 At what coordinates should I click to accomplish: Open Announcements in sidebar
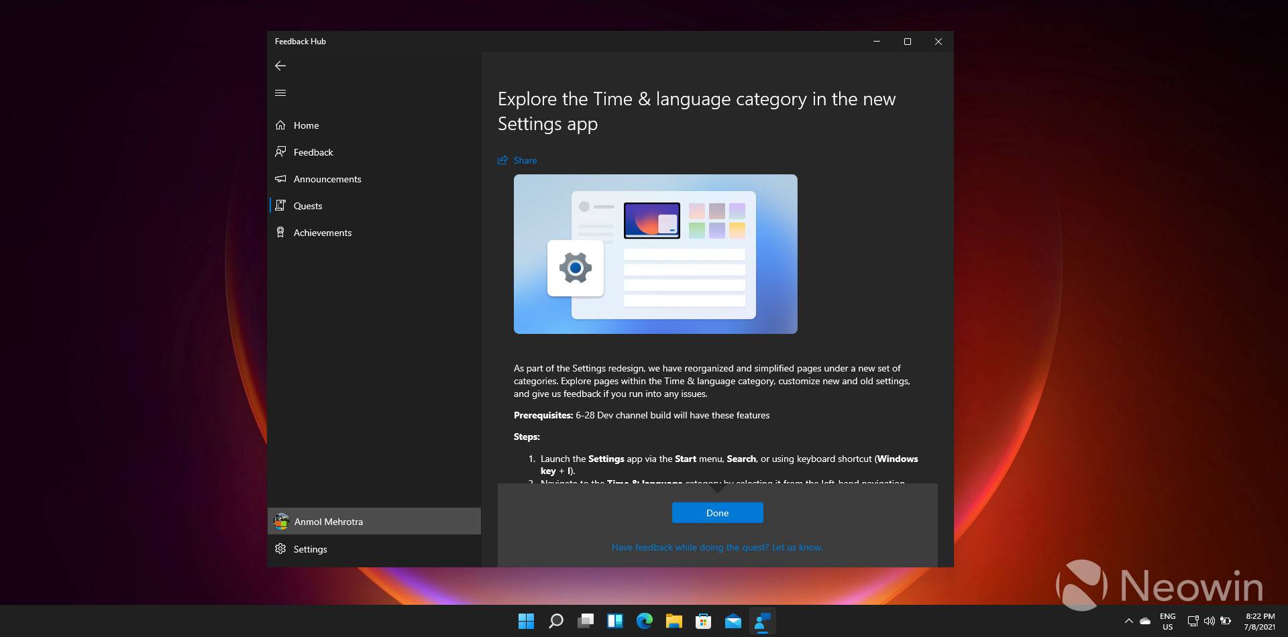pos(374,179)
